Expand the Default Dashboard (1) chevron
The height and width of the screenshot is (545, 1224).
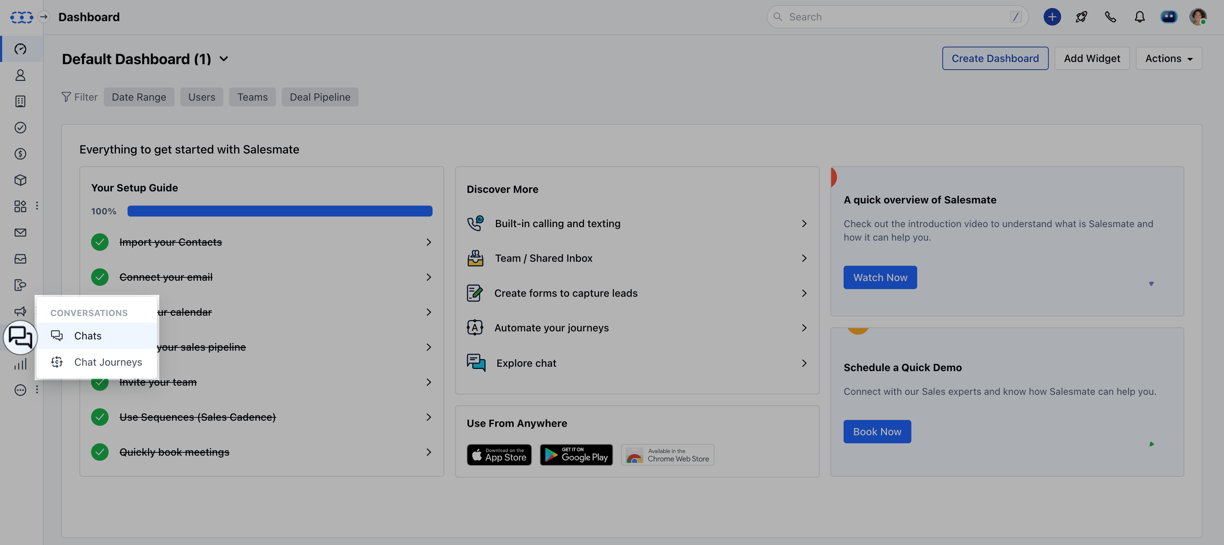click(x=223, y=59)
